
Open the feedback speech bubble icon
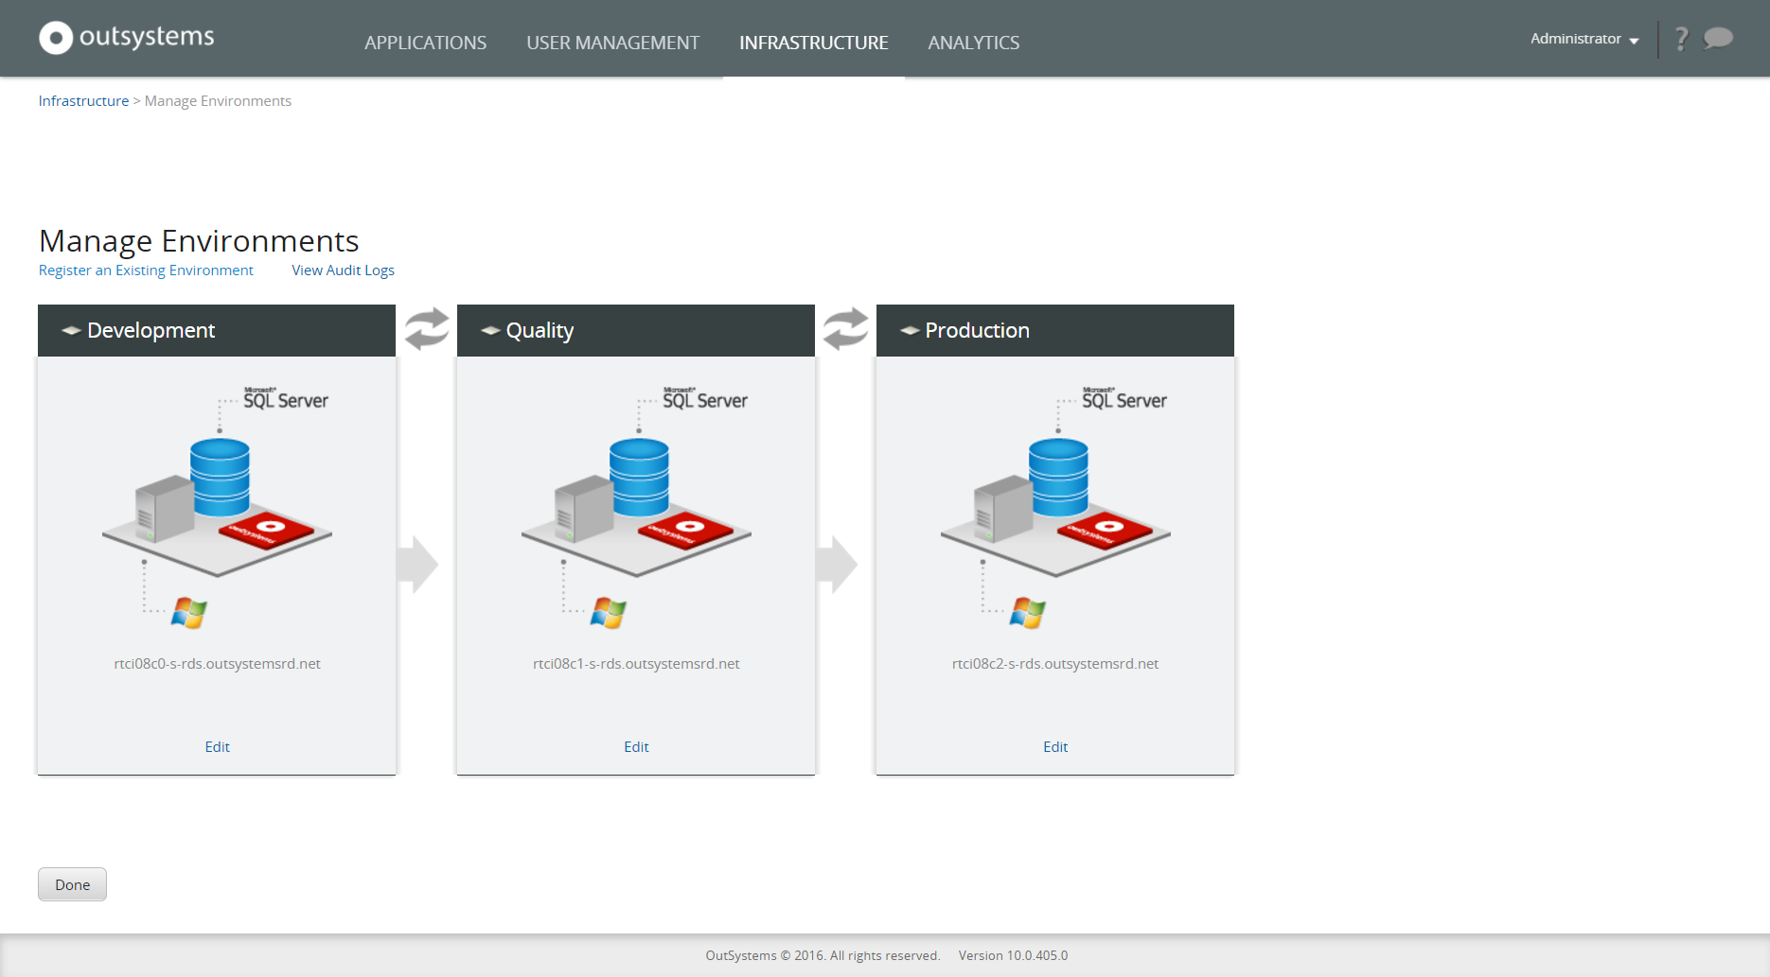point(1718,38)
